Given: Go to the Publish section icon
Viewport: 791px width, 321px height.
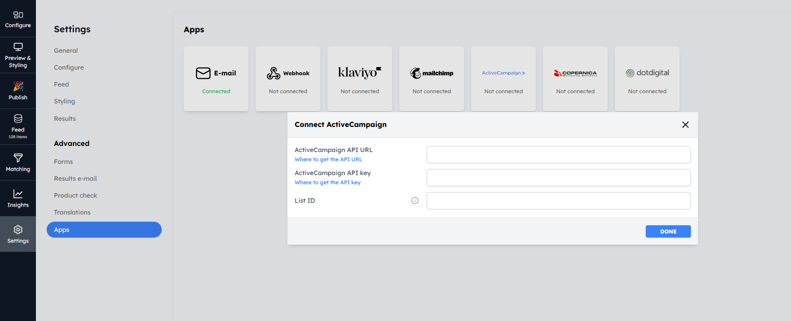Looking at the screenshot, I should click(x=18, y=86).
